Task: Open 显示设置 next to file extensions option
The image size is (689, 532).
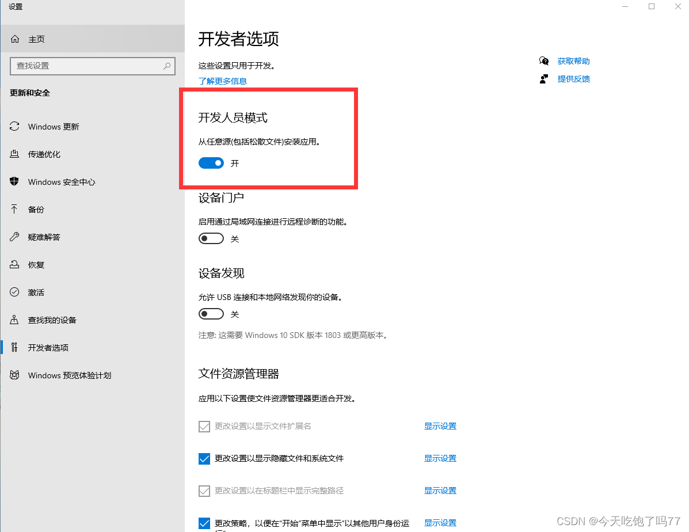Action: click(x=440, y=426)
